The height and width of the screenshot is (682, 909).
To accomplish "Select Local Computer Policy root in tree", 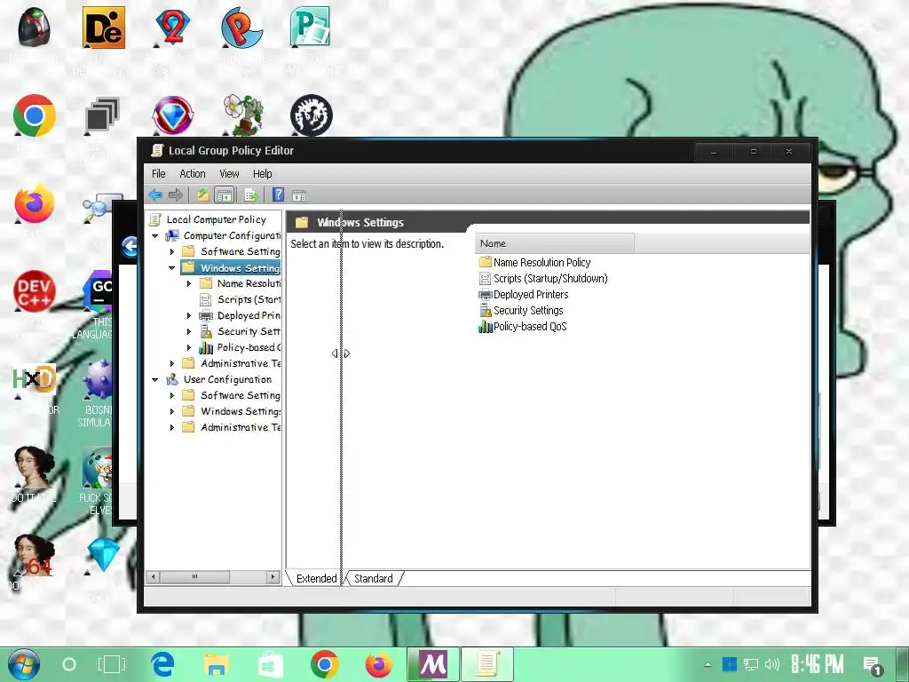I will (216, 219).
